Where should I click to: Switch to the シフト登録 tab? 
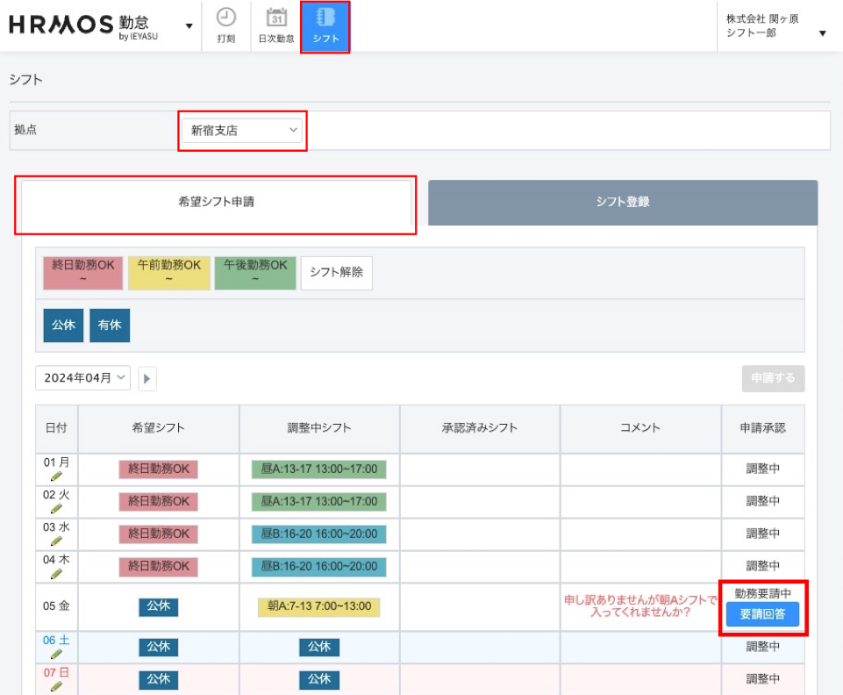click(x=623, y=202)
